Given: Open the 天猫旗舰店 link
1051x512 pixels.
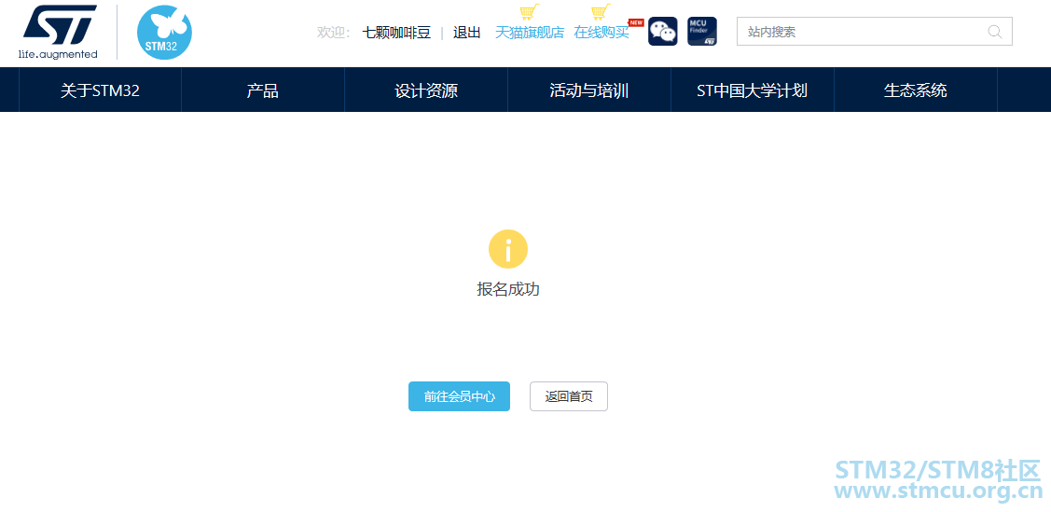Looking at the screenshot, I should click(530, 32).
